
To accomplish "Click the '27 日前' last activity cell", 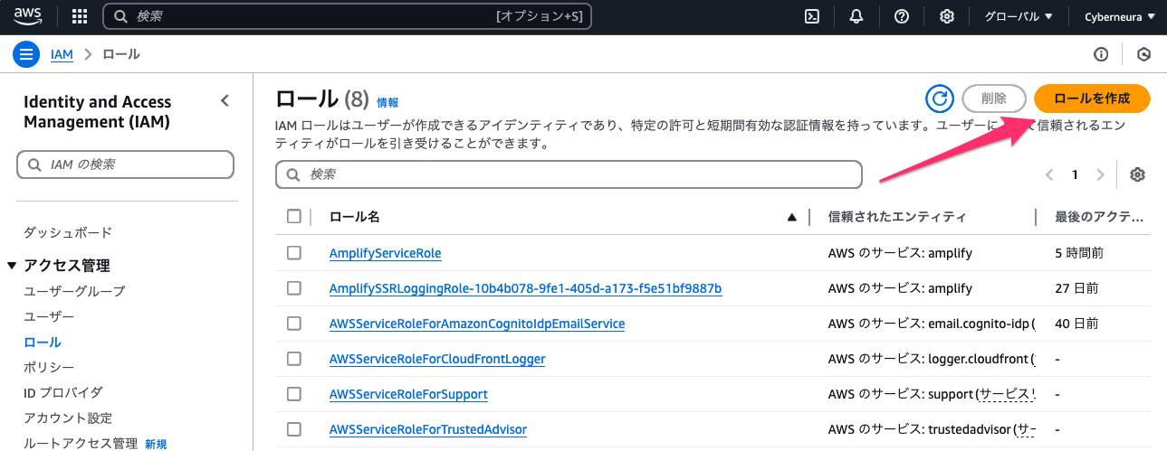I will click(x=1076, y=288).
